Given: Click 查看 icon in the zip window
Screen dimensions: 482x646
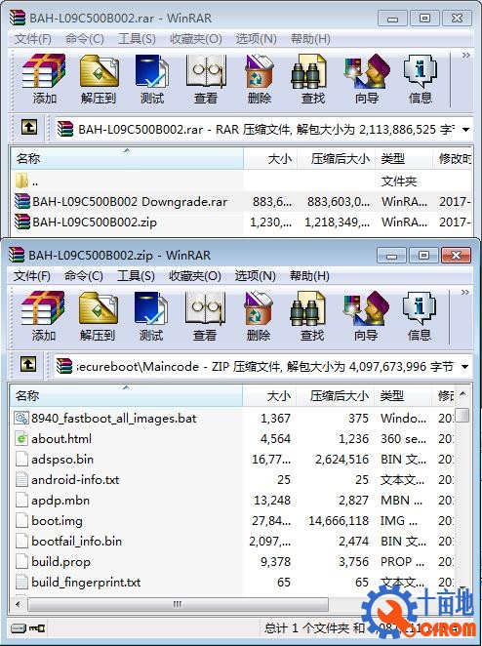Looking at the screenshot, I should [205, 308].
